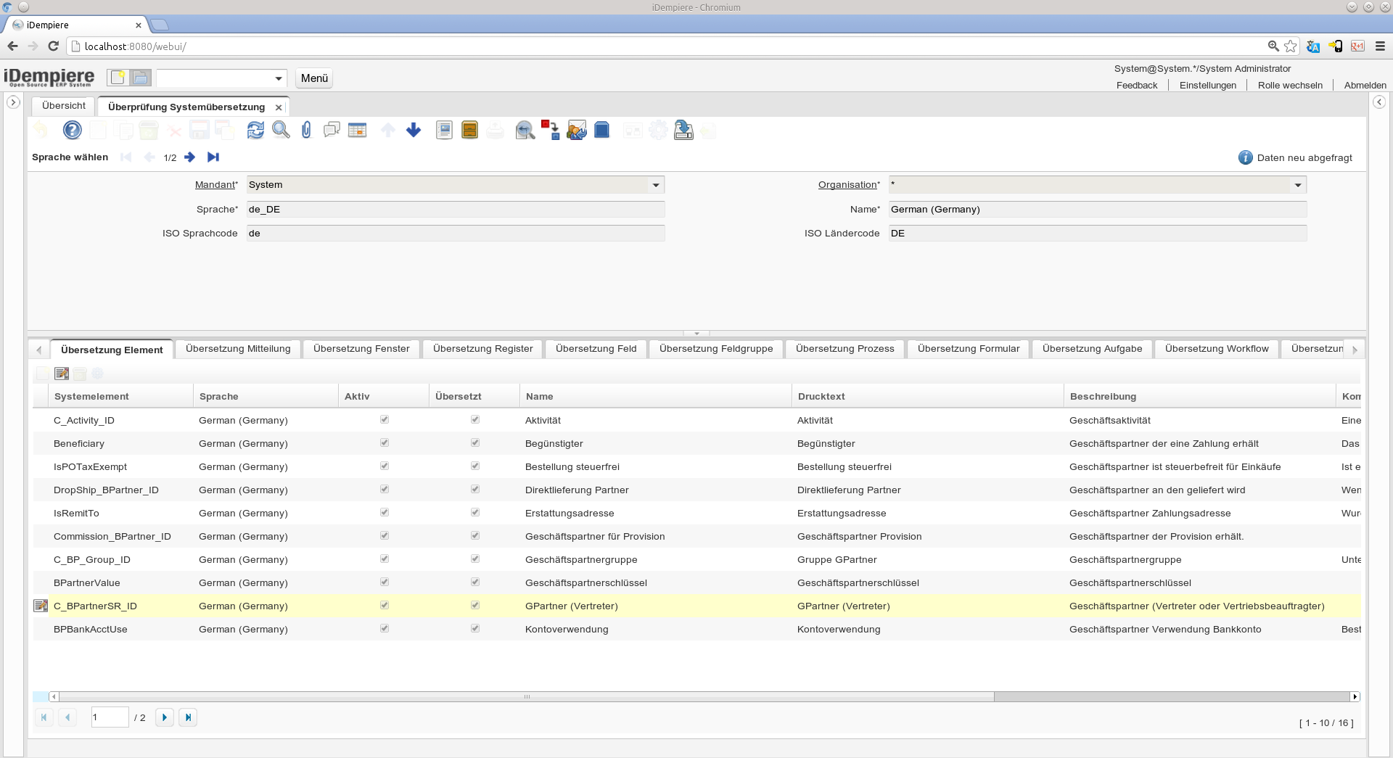Toggle Übersetzt checkbox for IsPOTaxExempt row
Image resolution: width=1393 pixels, height=758 pixels.
click(475, 466)
